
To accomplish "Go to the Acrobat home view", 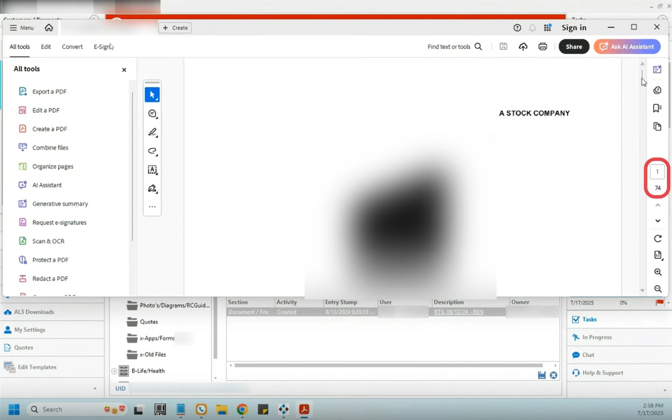I will click(49, 28).
